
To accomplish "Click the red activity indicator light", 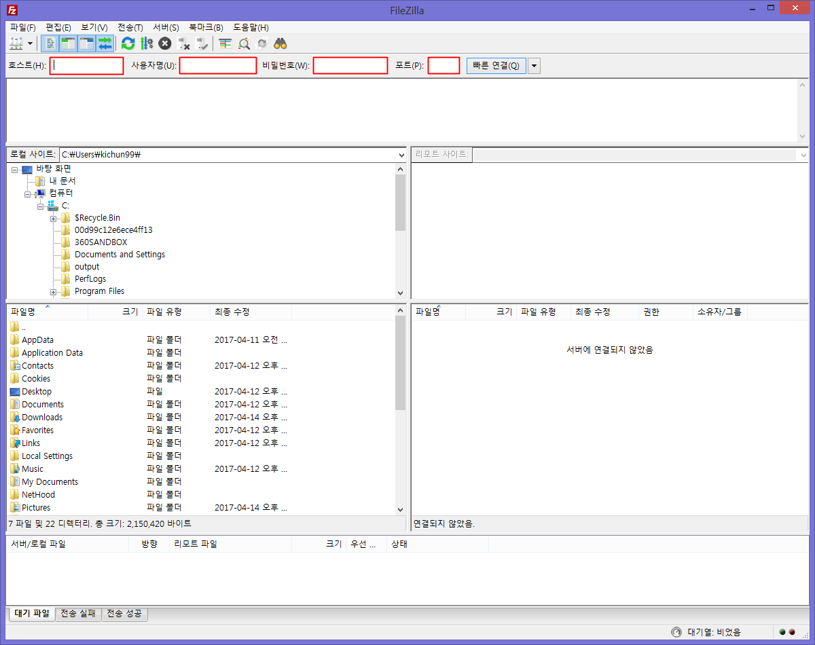I will click(x=792, y=632).
